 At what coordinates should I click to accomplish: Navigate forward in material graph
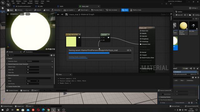click(62, 15)
